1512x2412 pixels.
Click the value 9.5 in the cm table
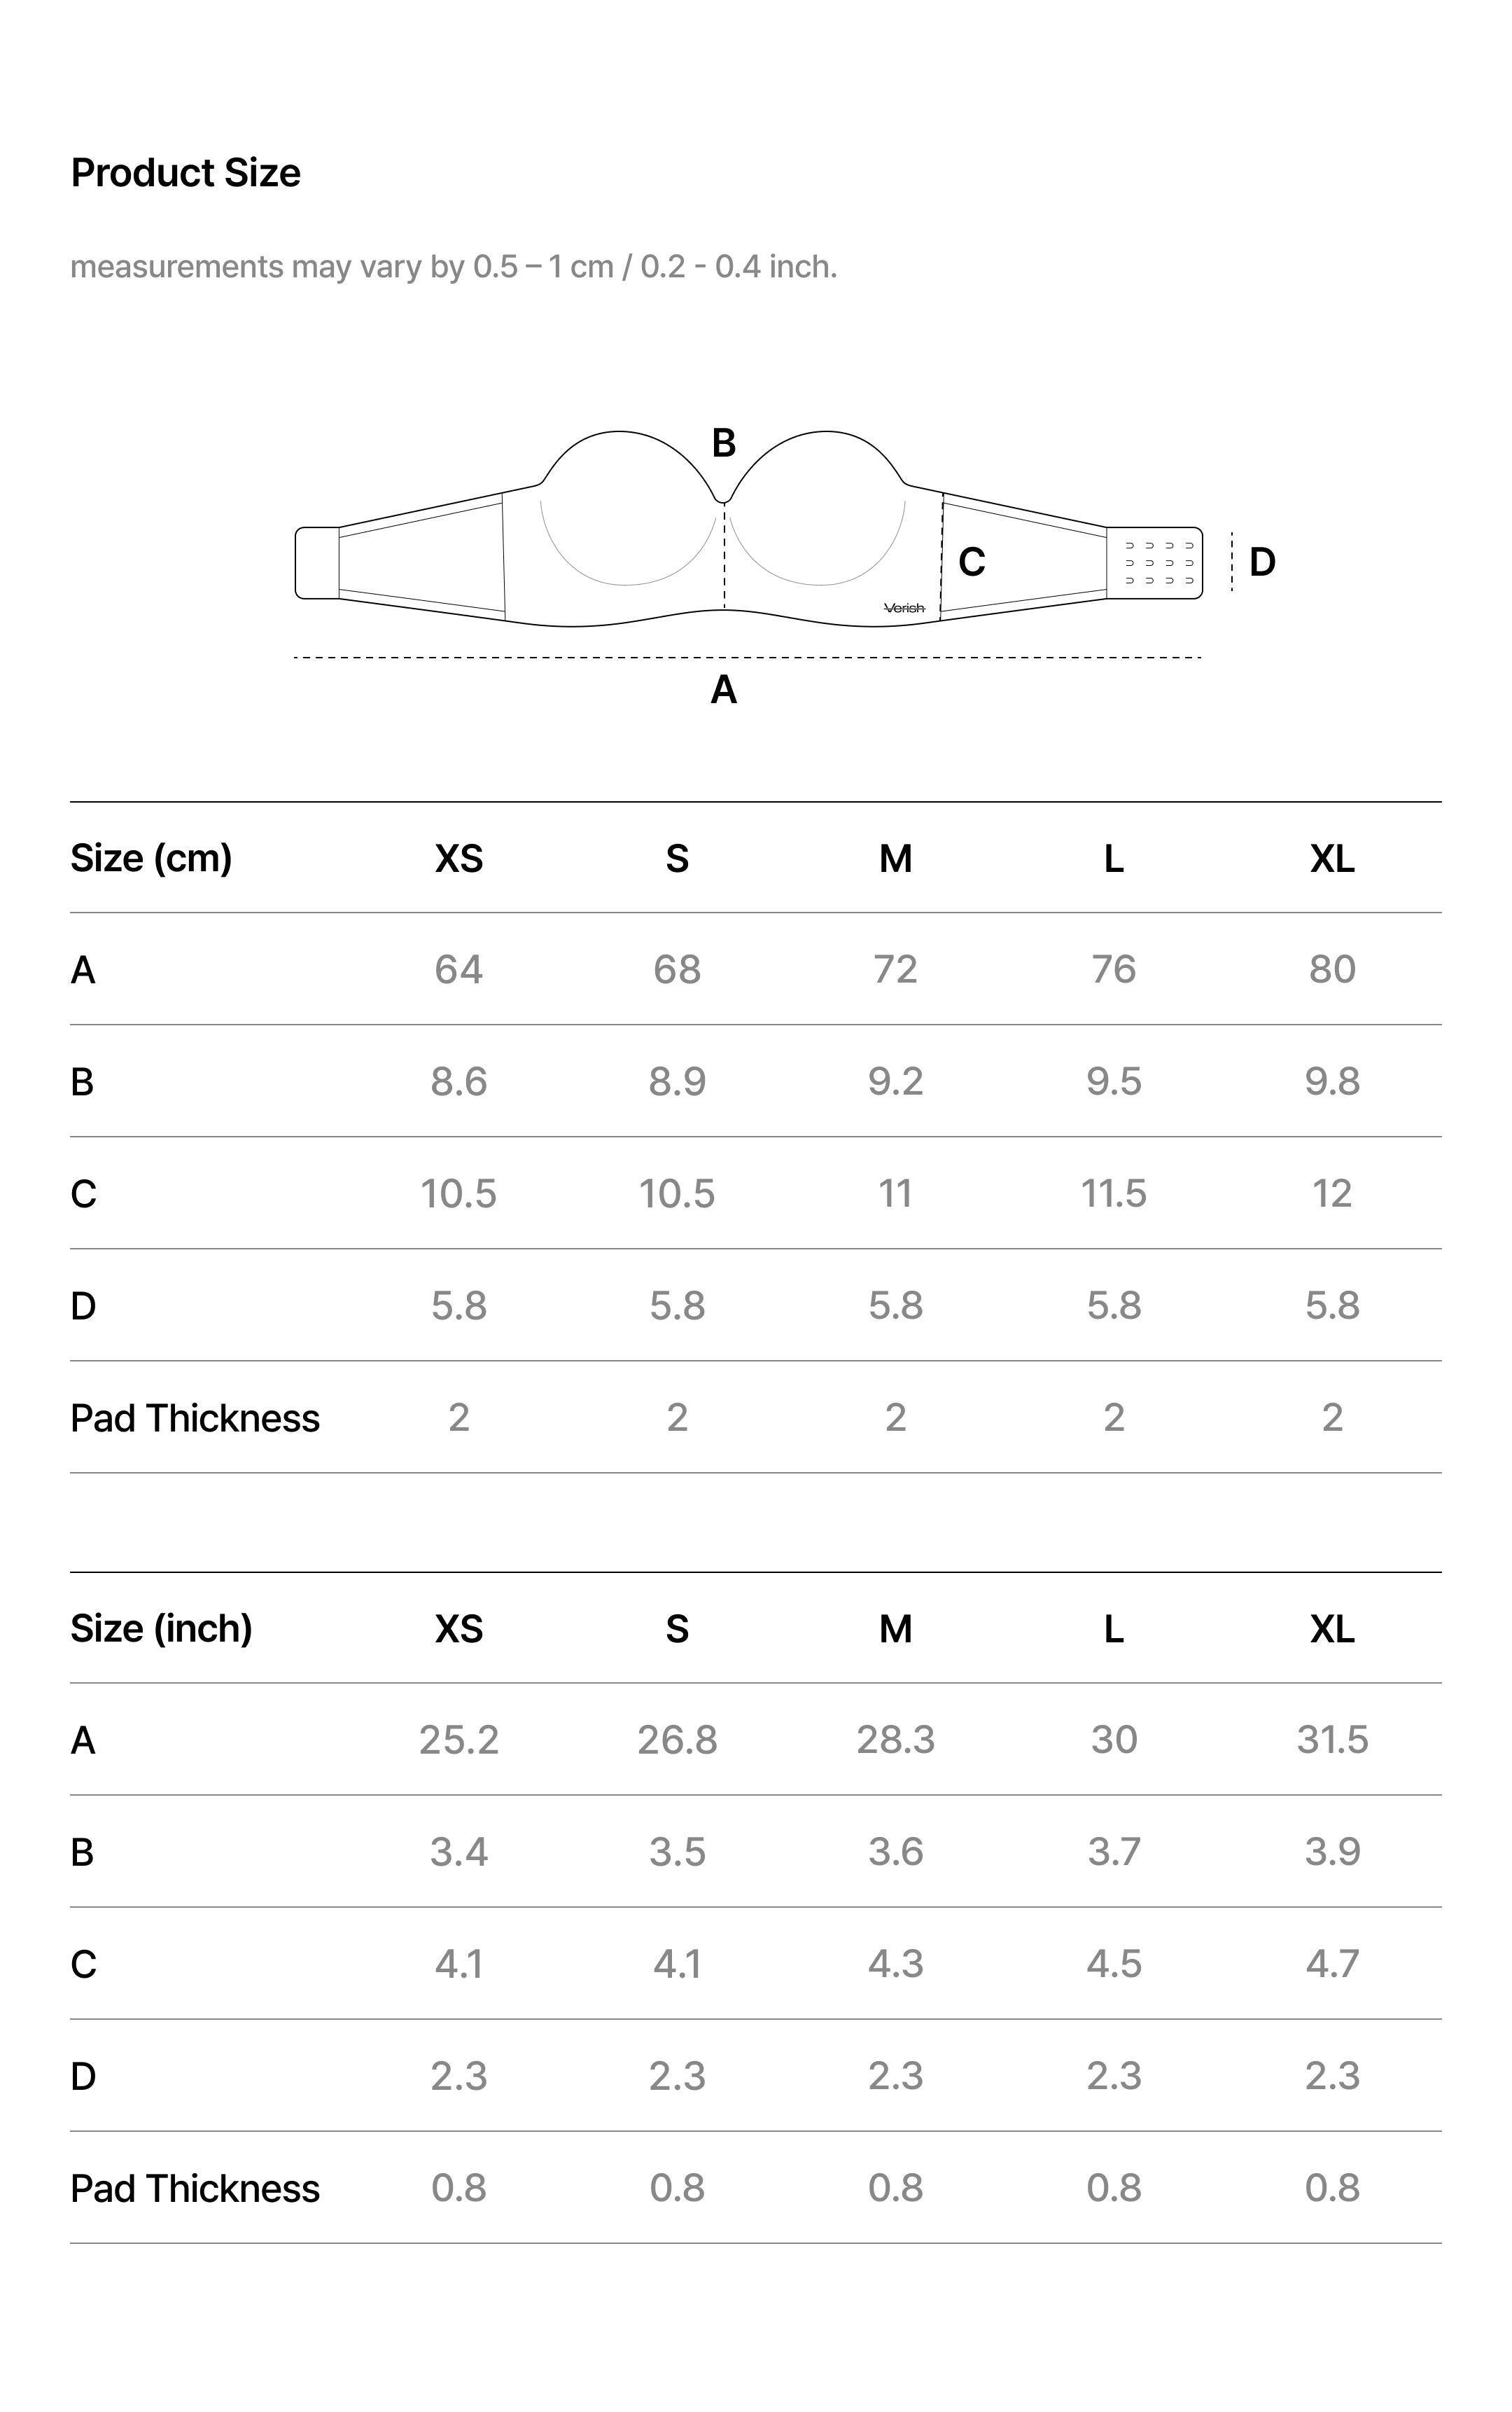(x=1113, y=1081)
